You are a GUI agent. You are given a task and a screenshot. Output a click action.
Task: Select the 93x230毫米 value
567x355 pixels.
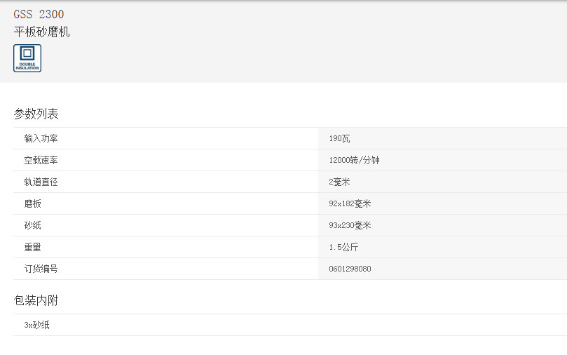350,226
